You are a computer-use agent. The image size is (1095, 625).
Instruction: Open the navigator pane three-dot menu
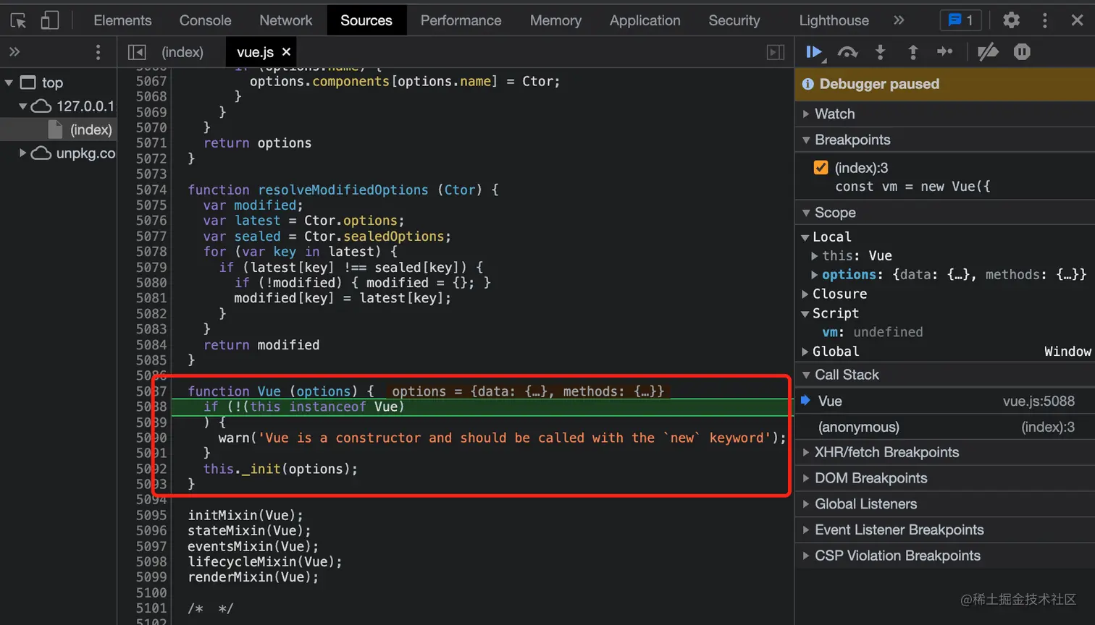click(x=98, y=52)
